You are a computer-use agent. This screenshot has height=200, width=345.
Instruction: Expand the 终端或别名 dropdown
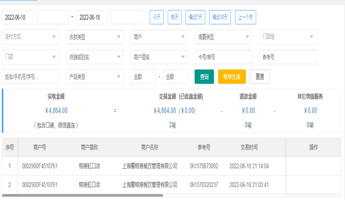coord(95,57)
